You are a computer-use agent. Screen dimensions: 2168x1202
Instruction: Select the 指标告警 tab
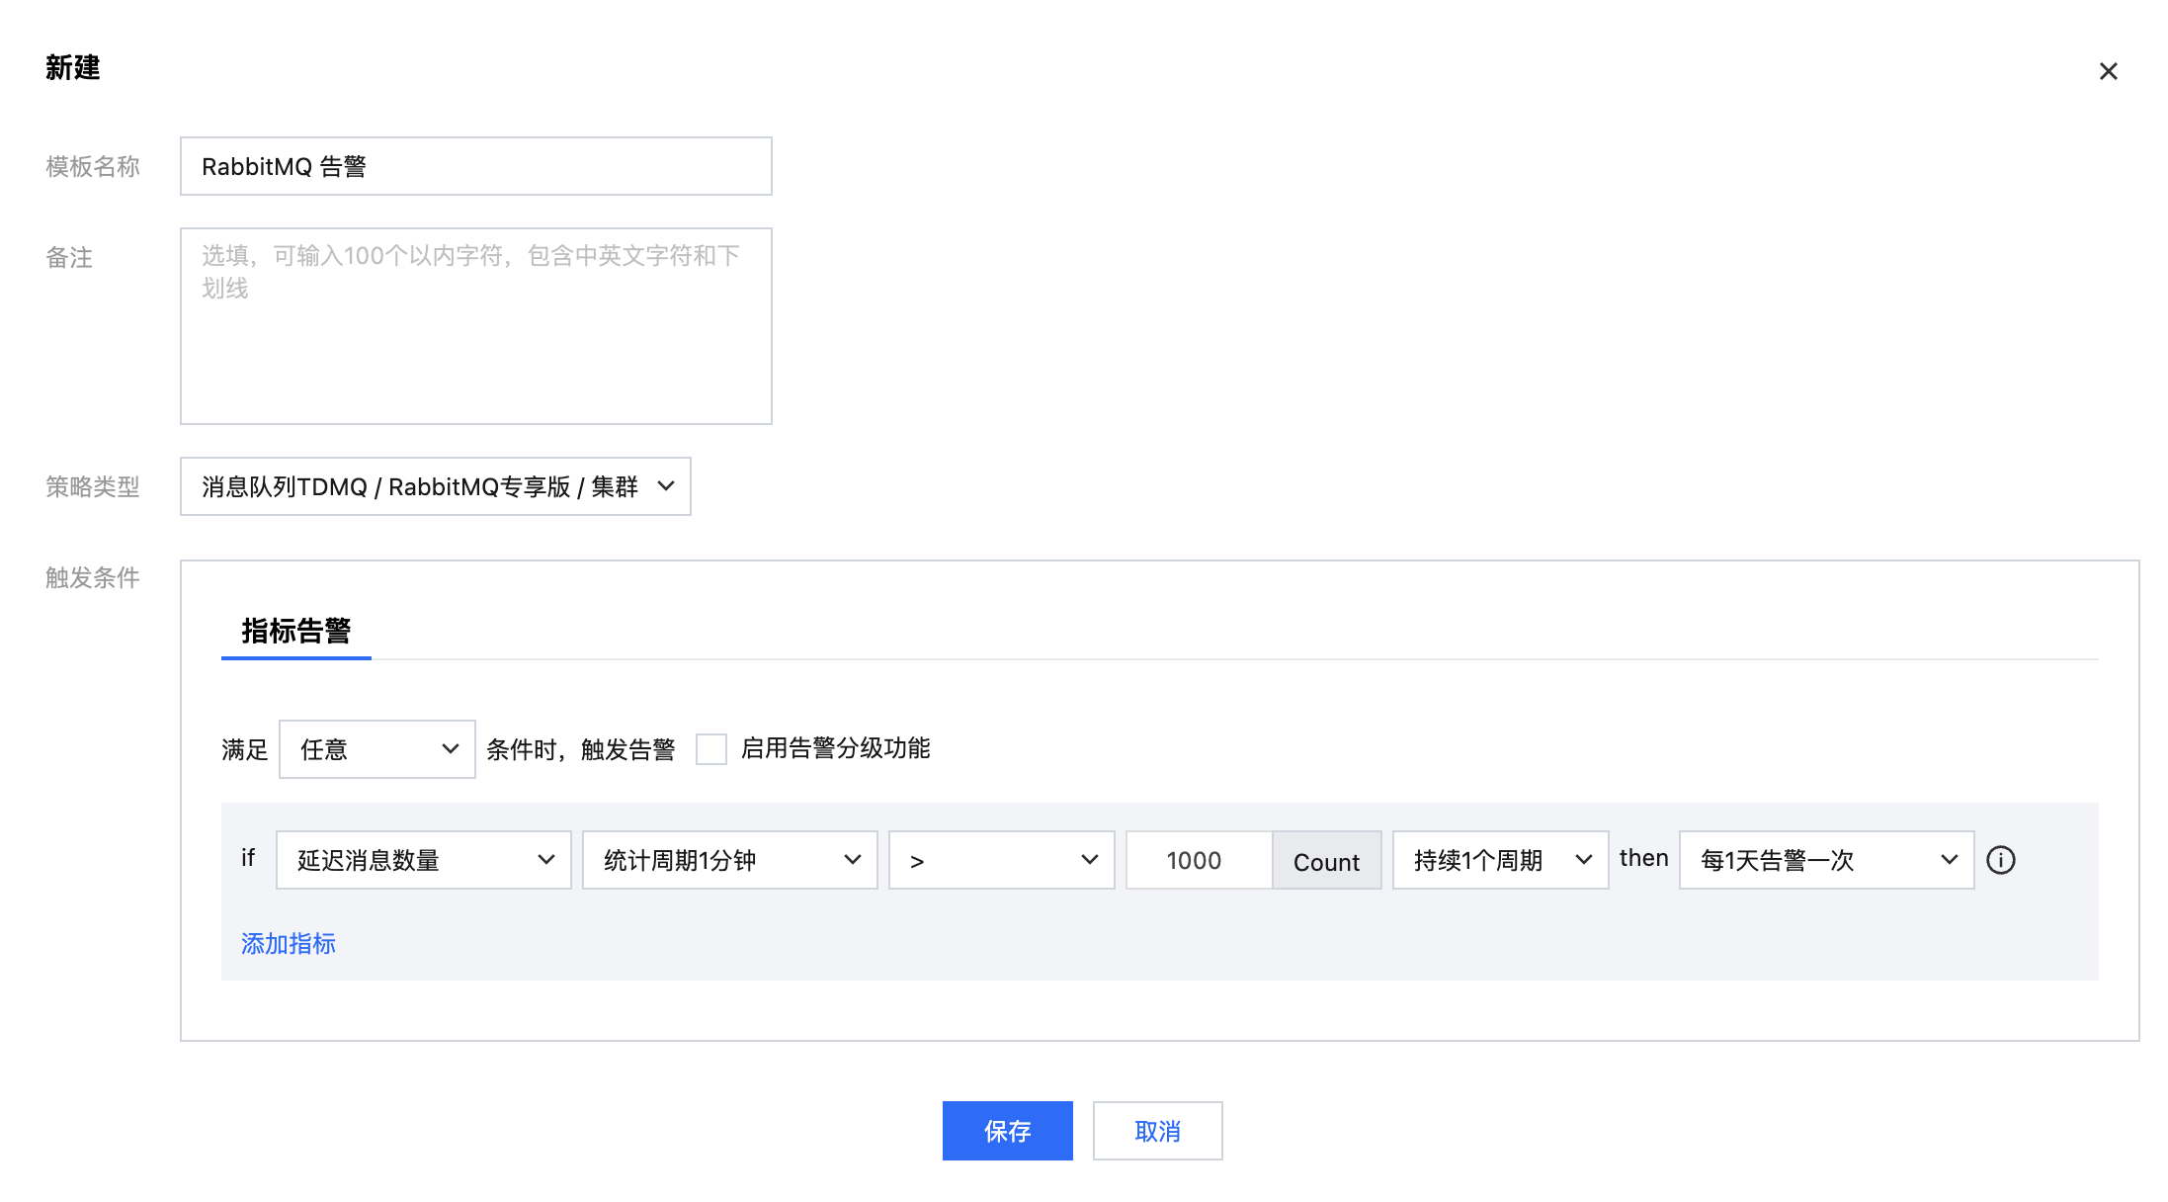[x=295, y=631]
